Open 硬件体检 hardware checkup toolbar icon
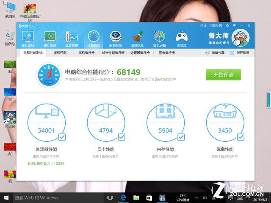Viewport: 271px width, 203px height. [x=28, y=39]
